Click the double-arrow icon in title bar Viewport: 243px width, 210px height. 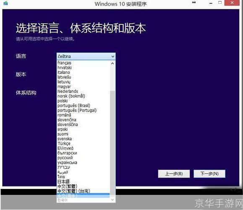click(x=194, y=3)
